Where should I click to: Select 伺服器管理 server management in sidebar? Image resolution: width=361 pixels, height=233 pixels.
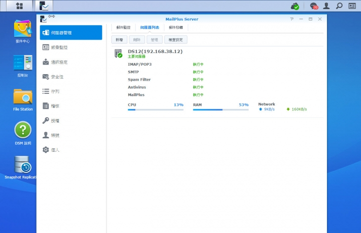71,33
